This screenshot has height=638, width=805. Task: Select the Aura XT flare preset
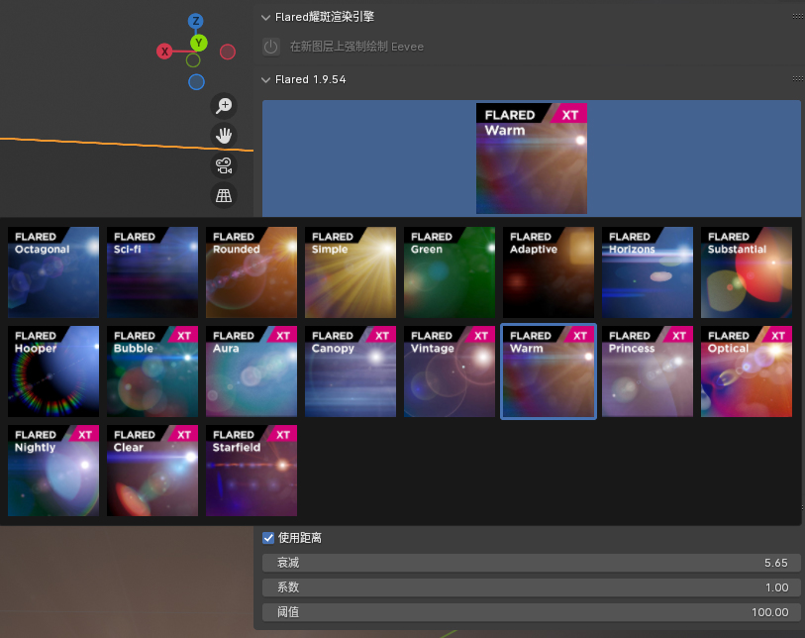(252, 372)
